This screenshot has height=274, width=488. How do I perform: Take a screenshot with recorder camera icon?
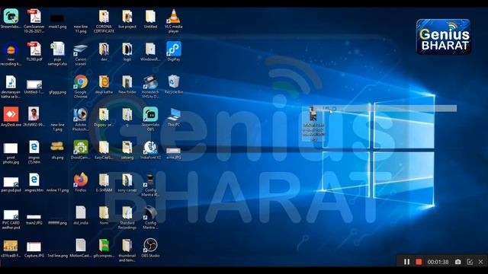pyautogui.click(x=457, y=262)
